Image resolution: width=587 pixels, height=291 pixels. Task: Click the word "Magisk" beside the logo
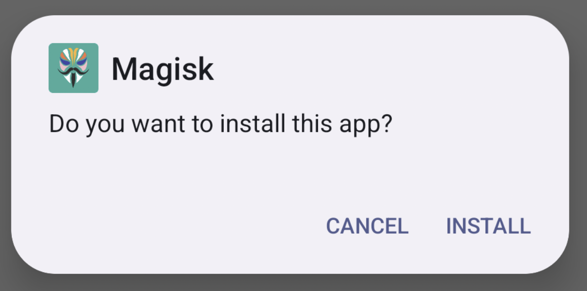pyautogui.click(x=163, y=69)
